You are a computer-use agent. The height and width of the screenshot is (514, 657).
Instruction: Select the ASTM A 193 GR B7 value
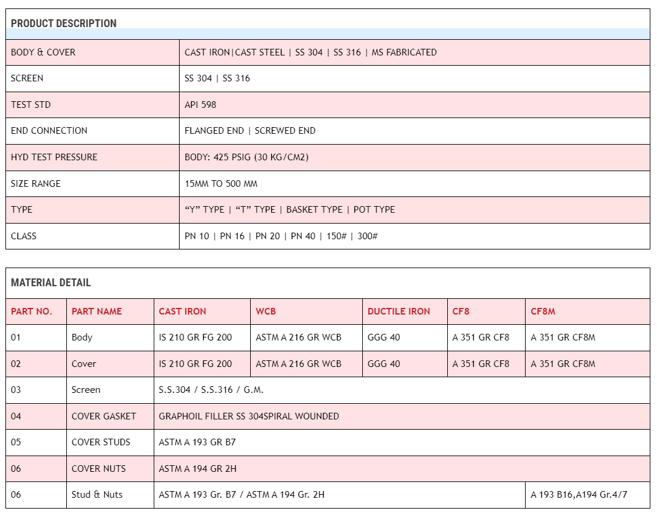click(x=197, y=442)
